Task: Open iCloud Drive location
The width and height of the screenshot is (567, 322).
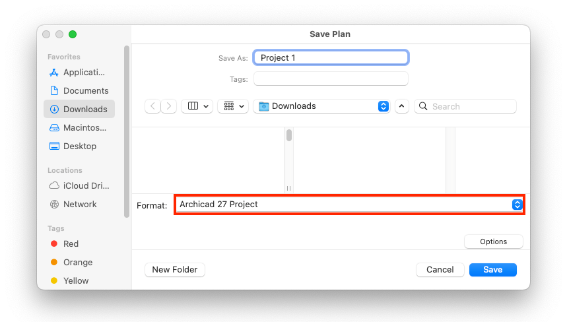Action: coord(79,186)
